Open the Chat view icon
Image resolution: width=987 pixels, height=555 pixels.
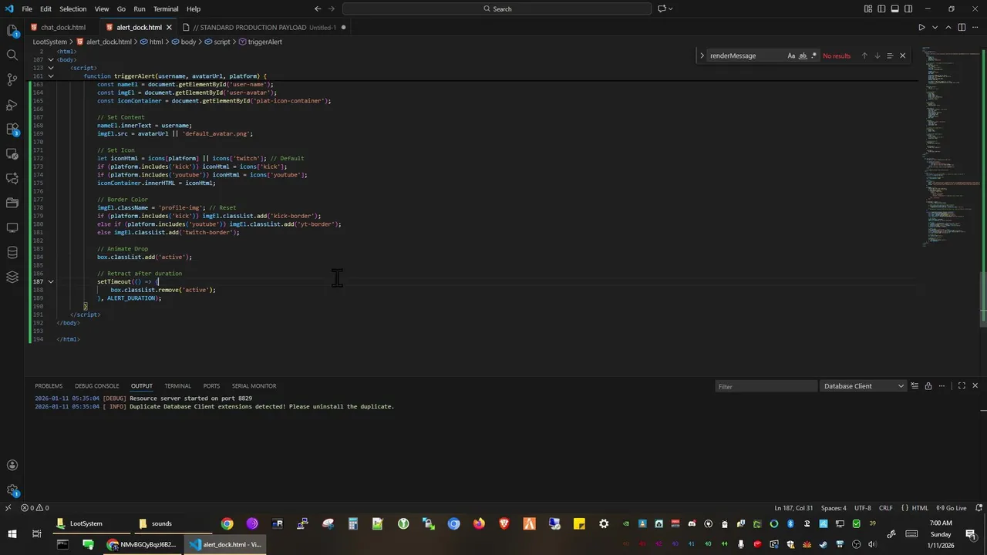pyautogui.click(x=12, y=178)
